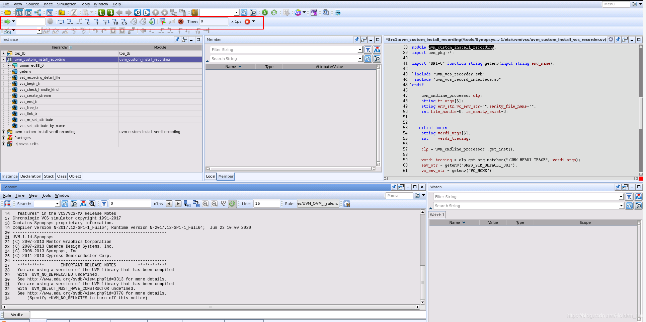
Task: Toggle the pin on the Watch panel
Action: click(x=618, y=187)
